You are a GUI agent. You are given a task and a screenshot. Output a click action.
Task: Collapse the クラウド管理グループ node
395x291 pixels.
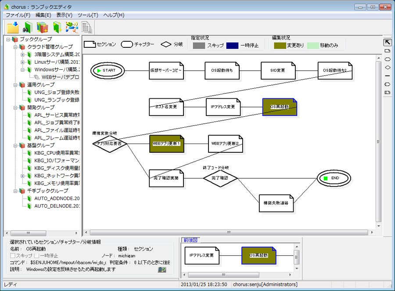click(x=15, y=47)
